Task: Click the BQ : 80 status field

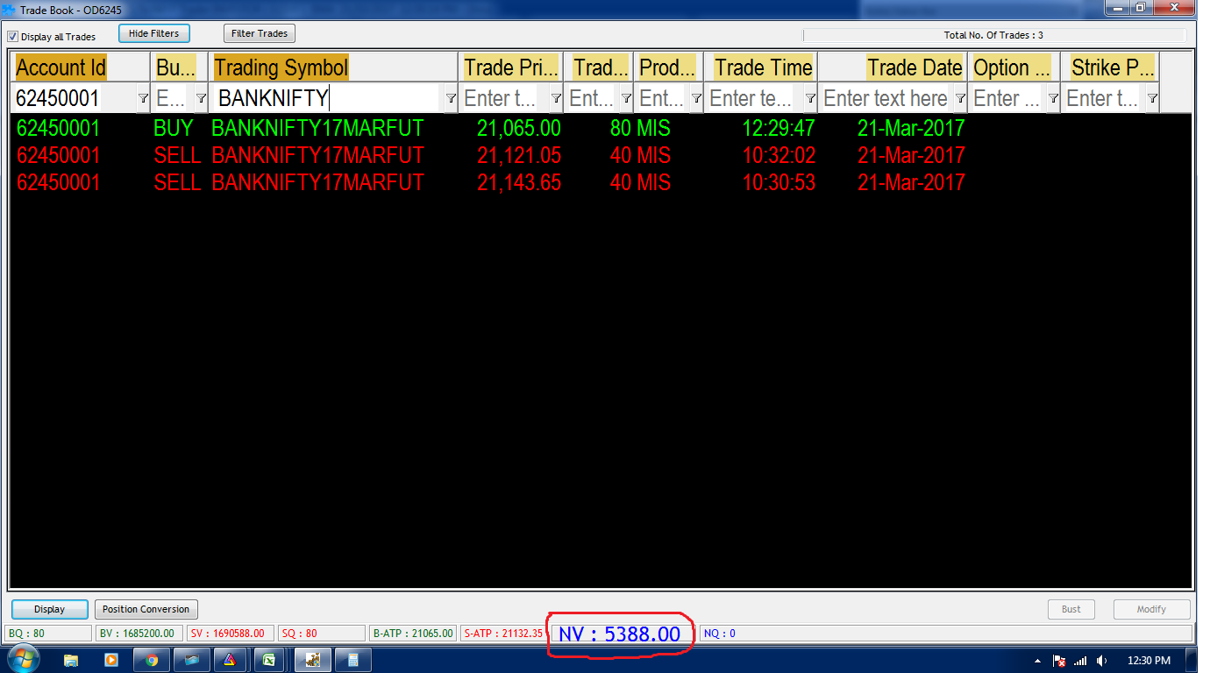Action: [48, 633]
